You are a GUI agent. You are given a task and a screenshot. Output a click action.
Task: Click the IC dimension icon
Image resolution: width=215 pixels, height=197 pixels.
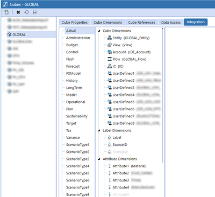110,66
